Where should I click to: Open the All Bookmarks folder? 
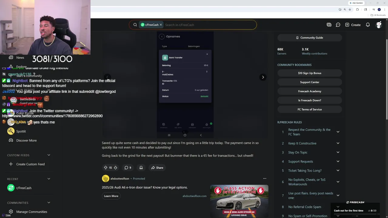pyautogui.click(x=378, y=15)
